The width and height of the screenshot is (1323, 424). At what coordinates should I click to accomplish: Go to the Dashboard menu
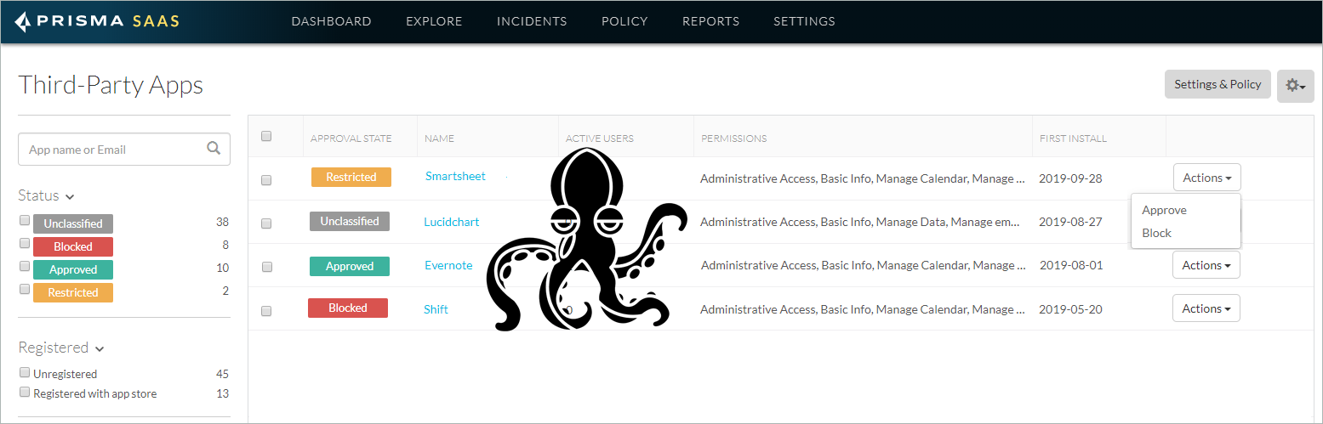(331, 21)
